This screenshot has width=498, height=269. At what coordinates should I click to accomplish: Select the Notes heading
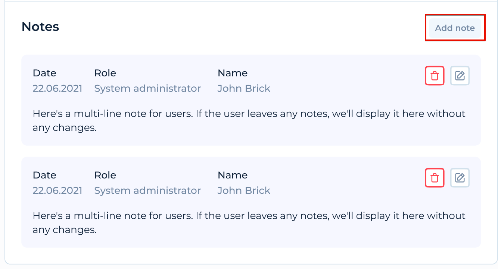tap(40, 26)
